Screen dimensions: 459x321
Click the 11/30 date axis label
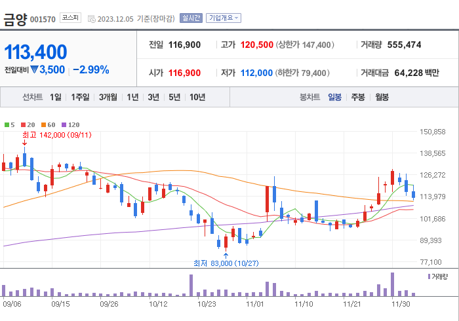point(401,304)
